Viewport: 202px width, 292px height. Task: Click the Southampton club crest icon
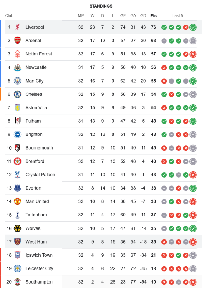[17, 282]
